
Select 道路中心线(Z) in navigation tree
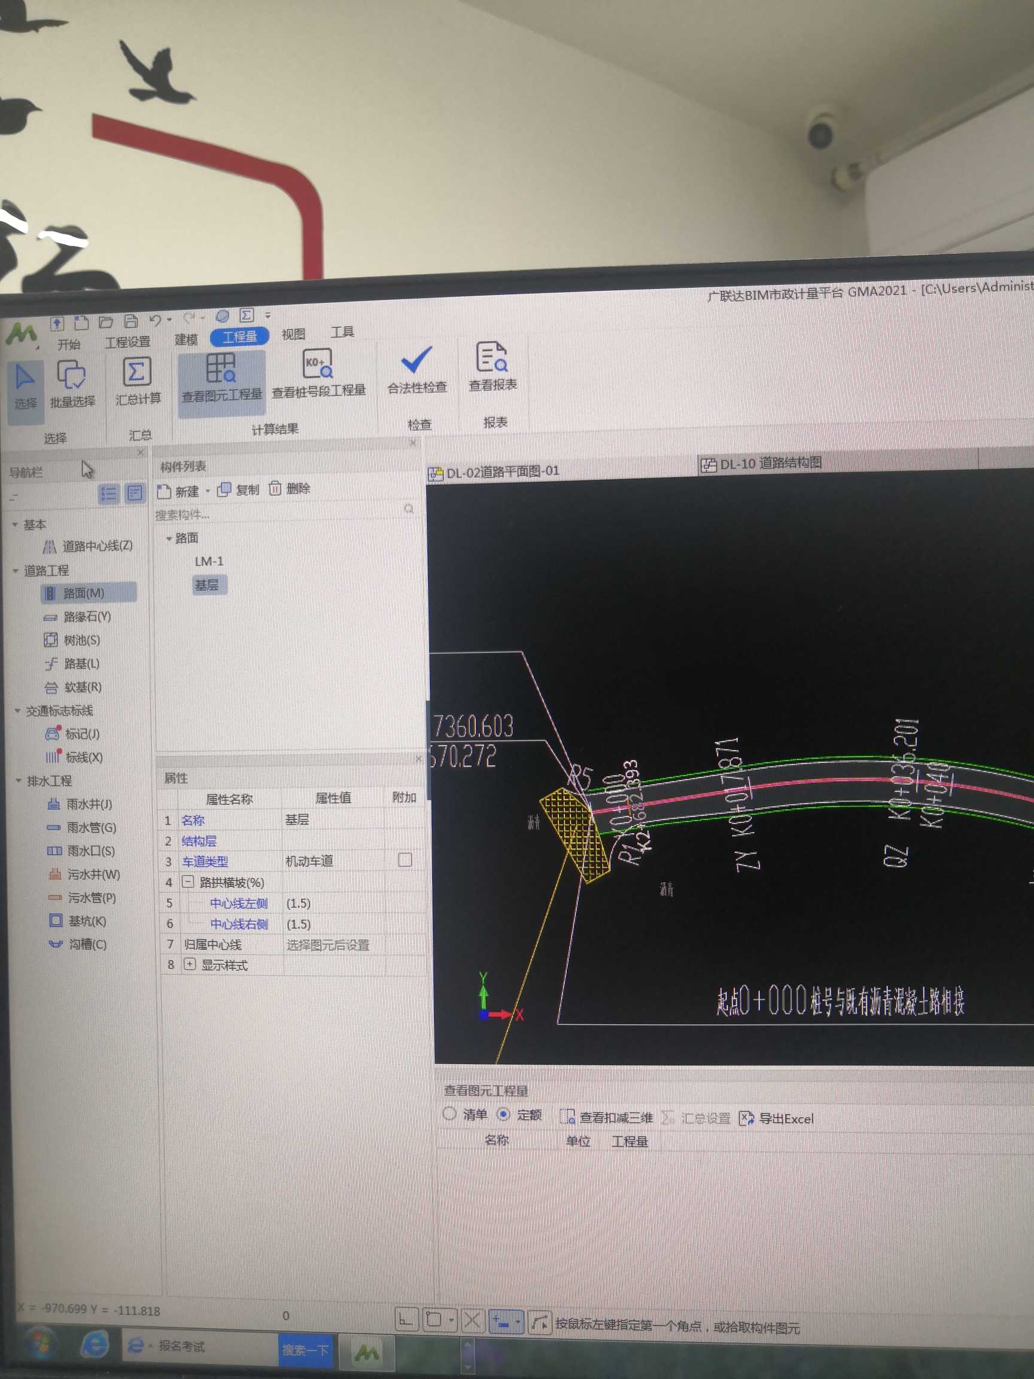tap(87, 546)
